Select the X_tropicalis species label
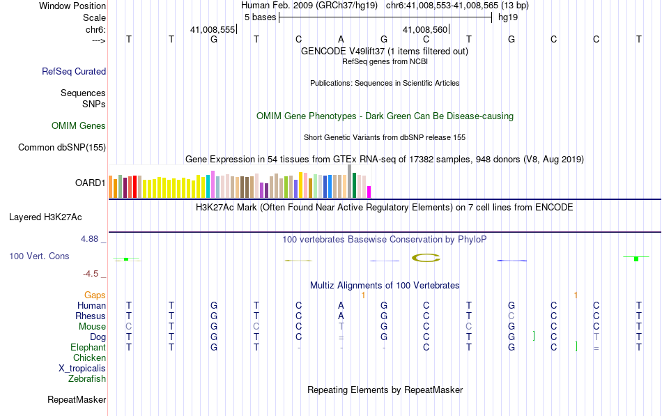662x416 pixels. click(82, 369)
